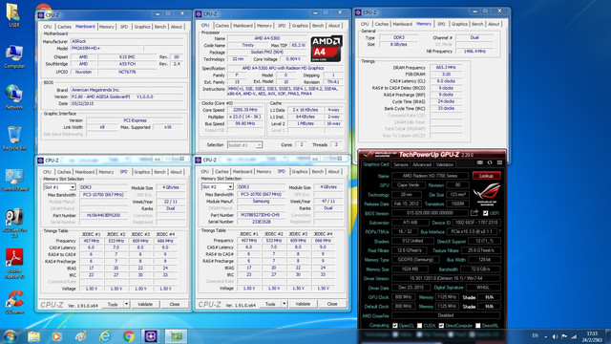Expand Tools arrow in Slot #2 CPU-Z window
The height and width of the screenshot is (344, 611).
point(284,304)
